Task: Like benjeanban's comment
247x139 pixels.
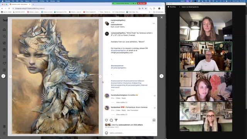Action: pos(155,108)
